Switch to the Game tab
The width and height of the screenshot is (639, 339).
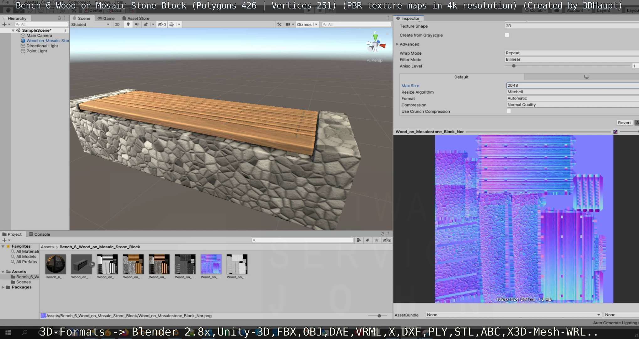tap(106, 18)
